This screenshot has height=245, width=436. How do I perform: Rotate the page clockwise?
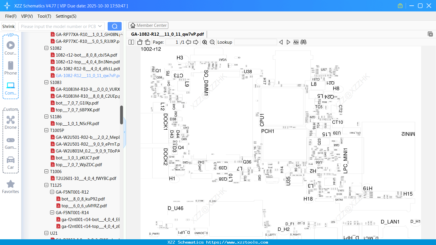point(147,42)
